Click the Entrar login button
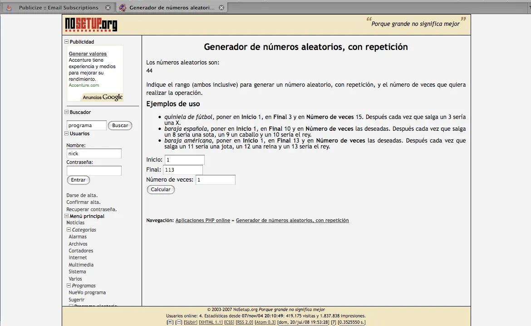Image resolution: width=531 pixels, height=326 pixels. tap(78, 180)
